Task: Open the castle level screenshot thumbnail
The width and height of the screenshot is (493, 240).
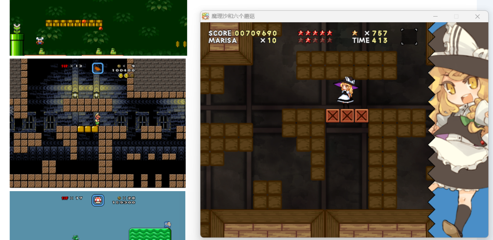Action: coord(97,123)
